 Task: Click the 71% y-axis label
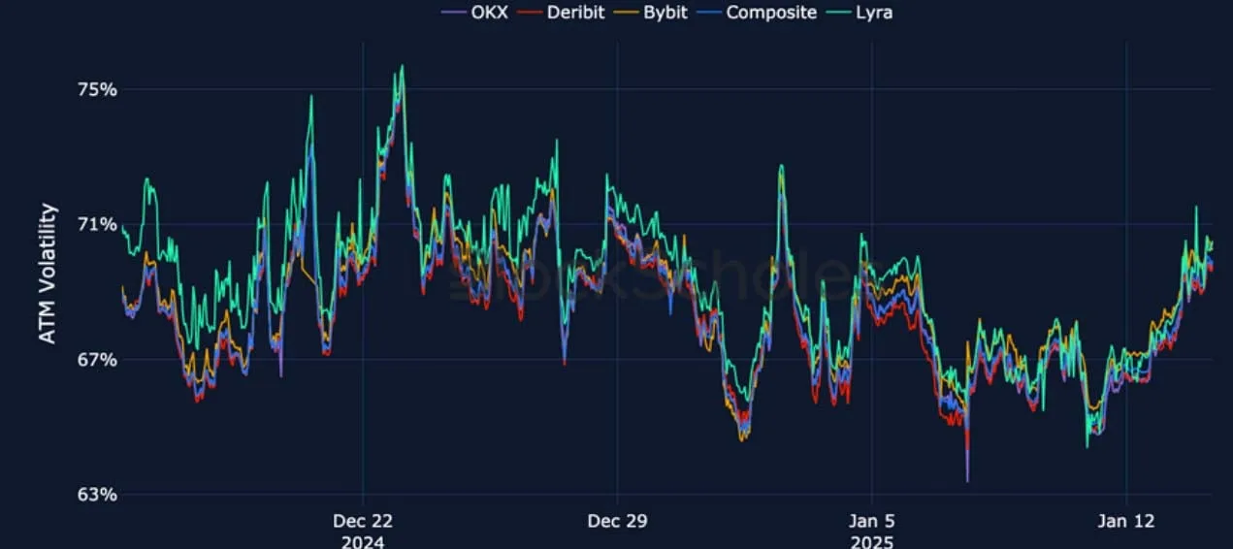[x=96, y=224]
